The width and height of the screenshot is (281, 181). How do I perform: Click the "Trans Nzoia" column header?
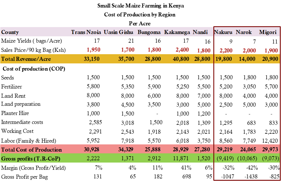pyautogui.click(x=86, y=32)
